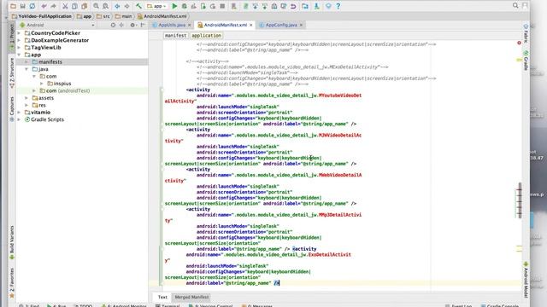Collapse the app module

click(x=19, y=55)
